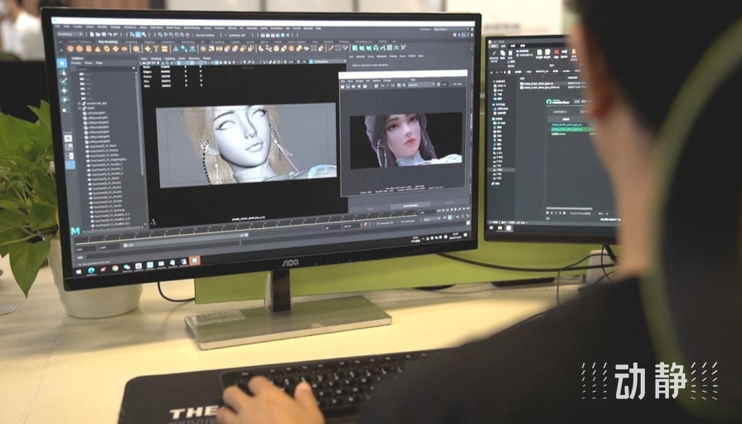Click the pencil-shaped icon on the shelf
Image resolution: width=742 pixels, height=424 pixels.
coord(332,48)
